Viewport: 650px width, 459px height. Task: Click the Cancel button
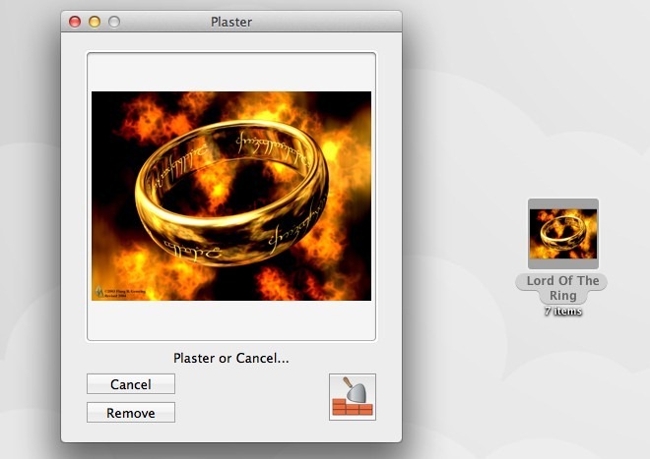(131, 384)
